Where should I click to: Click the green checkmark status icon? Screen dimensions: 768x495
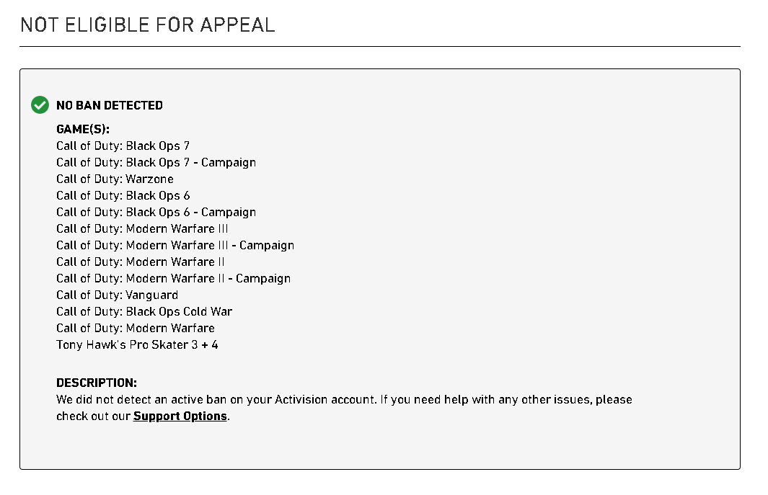click(40, 104)
